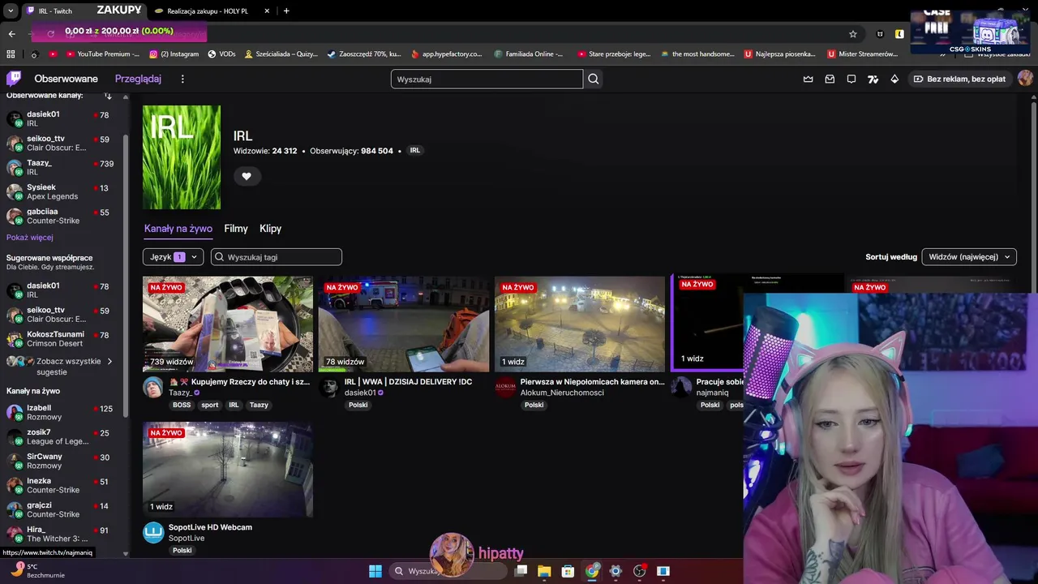Open Hira_ The Witcher 3 channel
Screen dimensions: 1038x584
(x=61, y=535)
